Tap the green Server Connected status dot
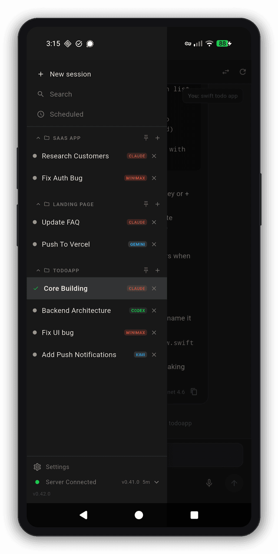The width and height of the screenshot is (278, 554). coord(36,482)
